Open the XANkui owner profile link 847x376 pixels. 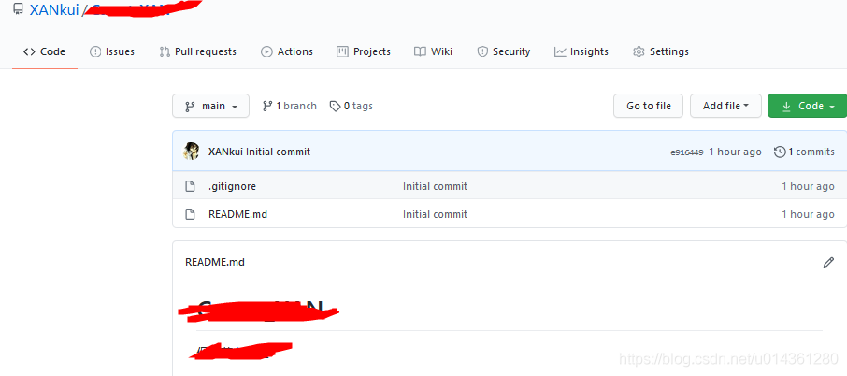tap(54, 10)
